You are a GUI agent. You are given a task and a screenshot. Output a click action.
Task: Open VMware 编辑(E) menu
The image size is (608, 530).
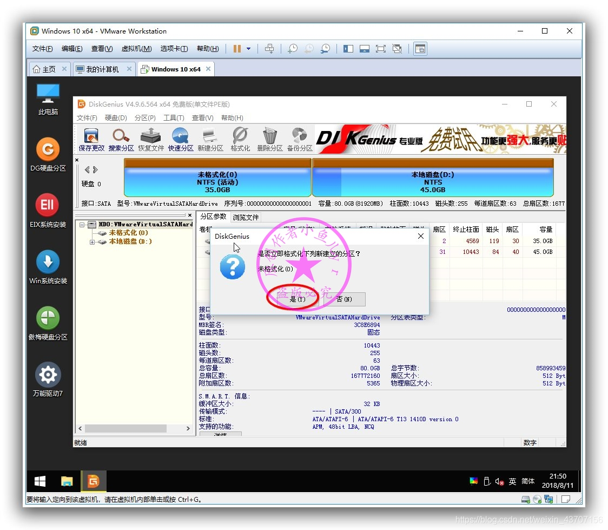(x=72, y=49)
